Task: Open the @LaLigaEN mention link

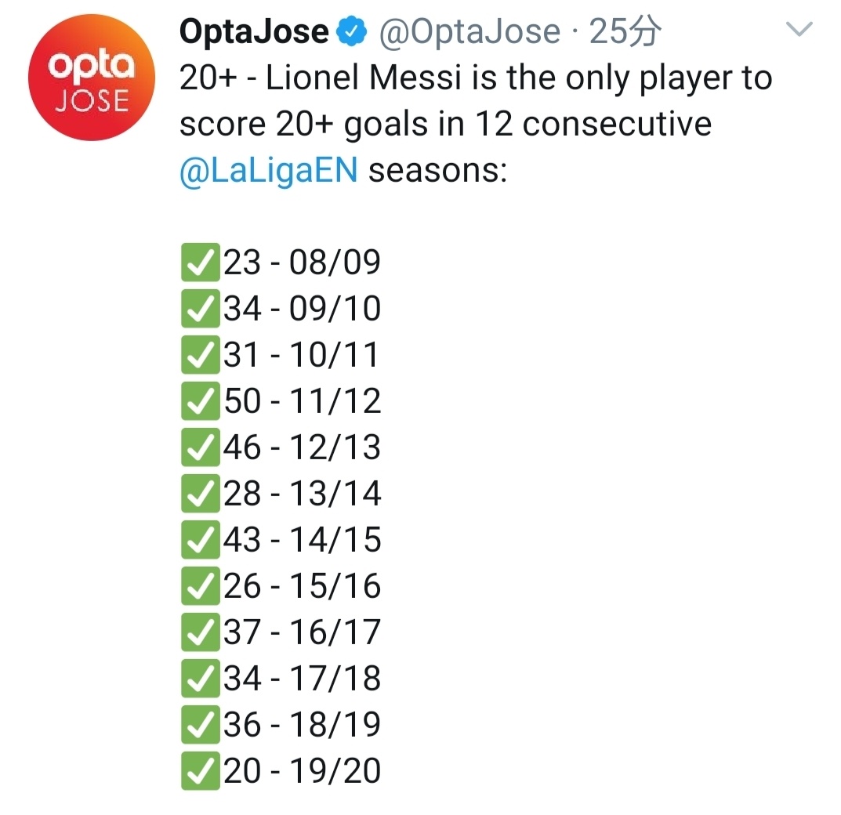Action: tap(268, 170)
